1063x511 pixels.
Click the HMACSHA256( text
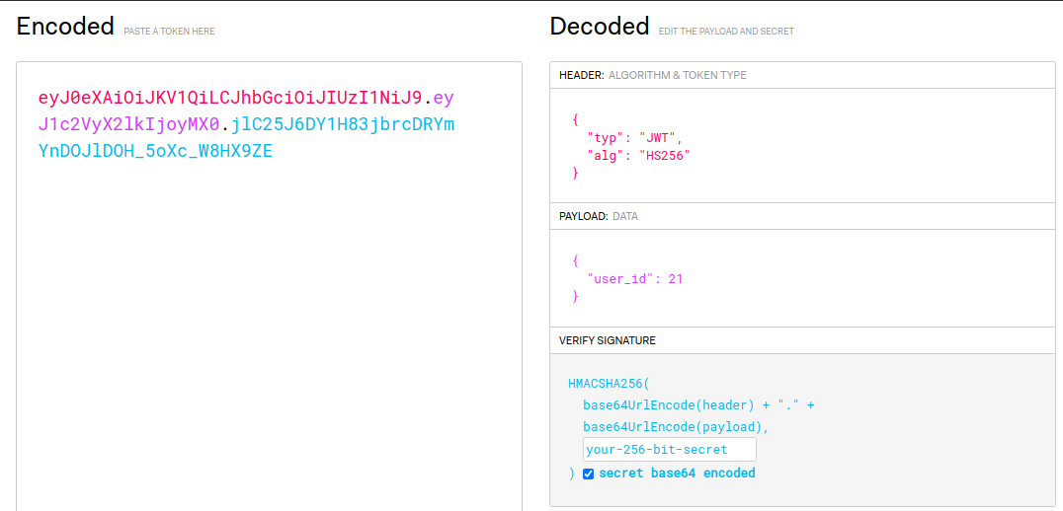click(609, 385)
